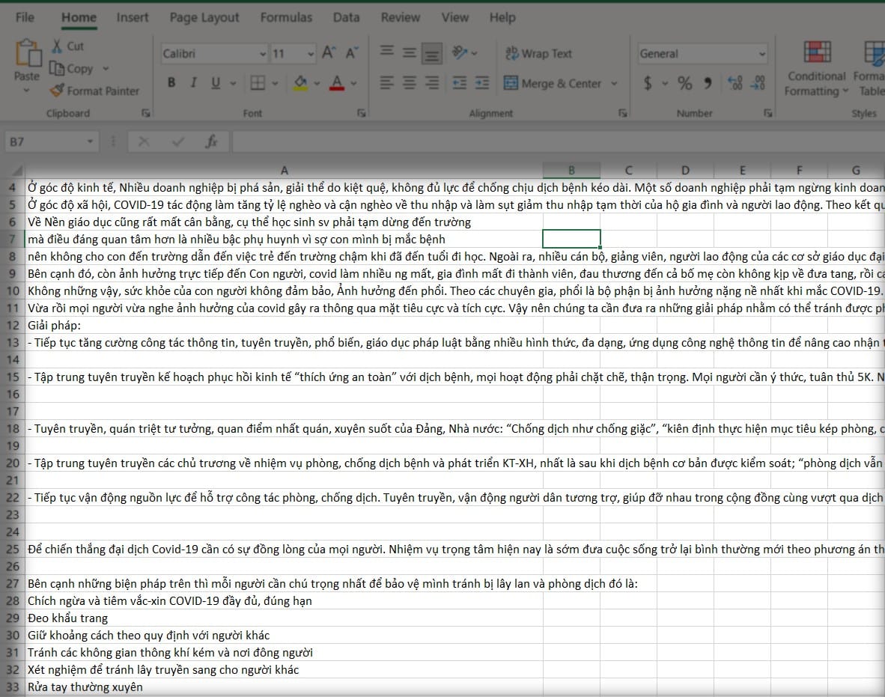Click Increase Decimal icon

tap(735, 83)
